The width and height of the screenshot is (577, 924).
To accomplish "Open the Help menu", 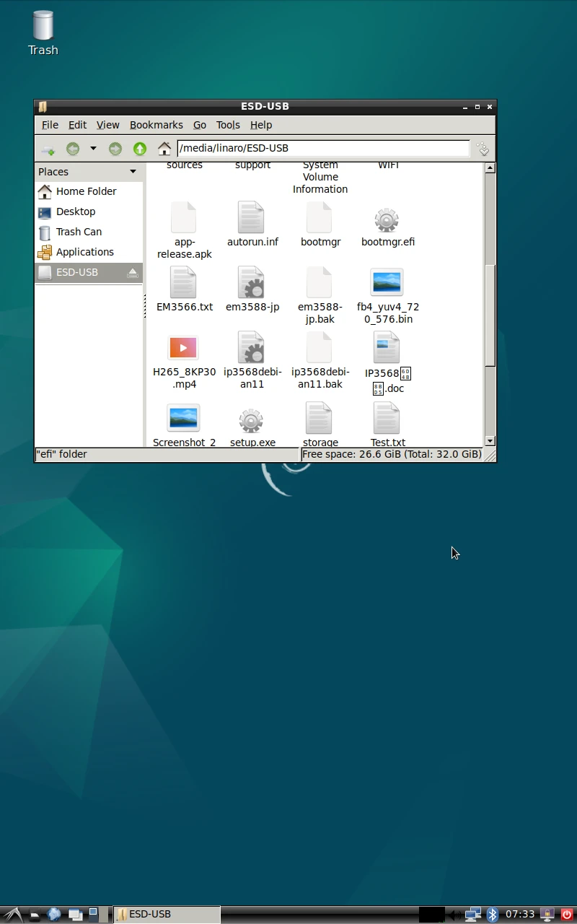I will (261, 125).
